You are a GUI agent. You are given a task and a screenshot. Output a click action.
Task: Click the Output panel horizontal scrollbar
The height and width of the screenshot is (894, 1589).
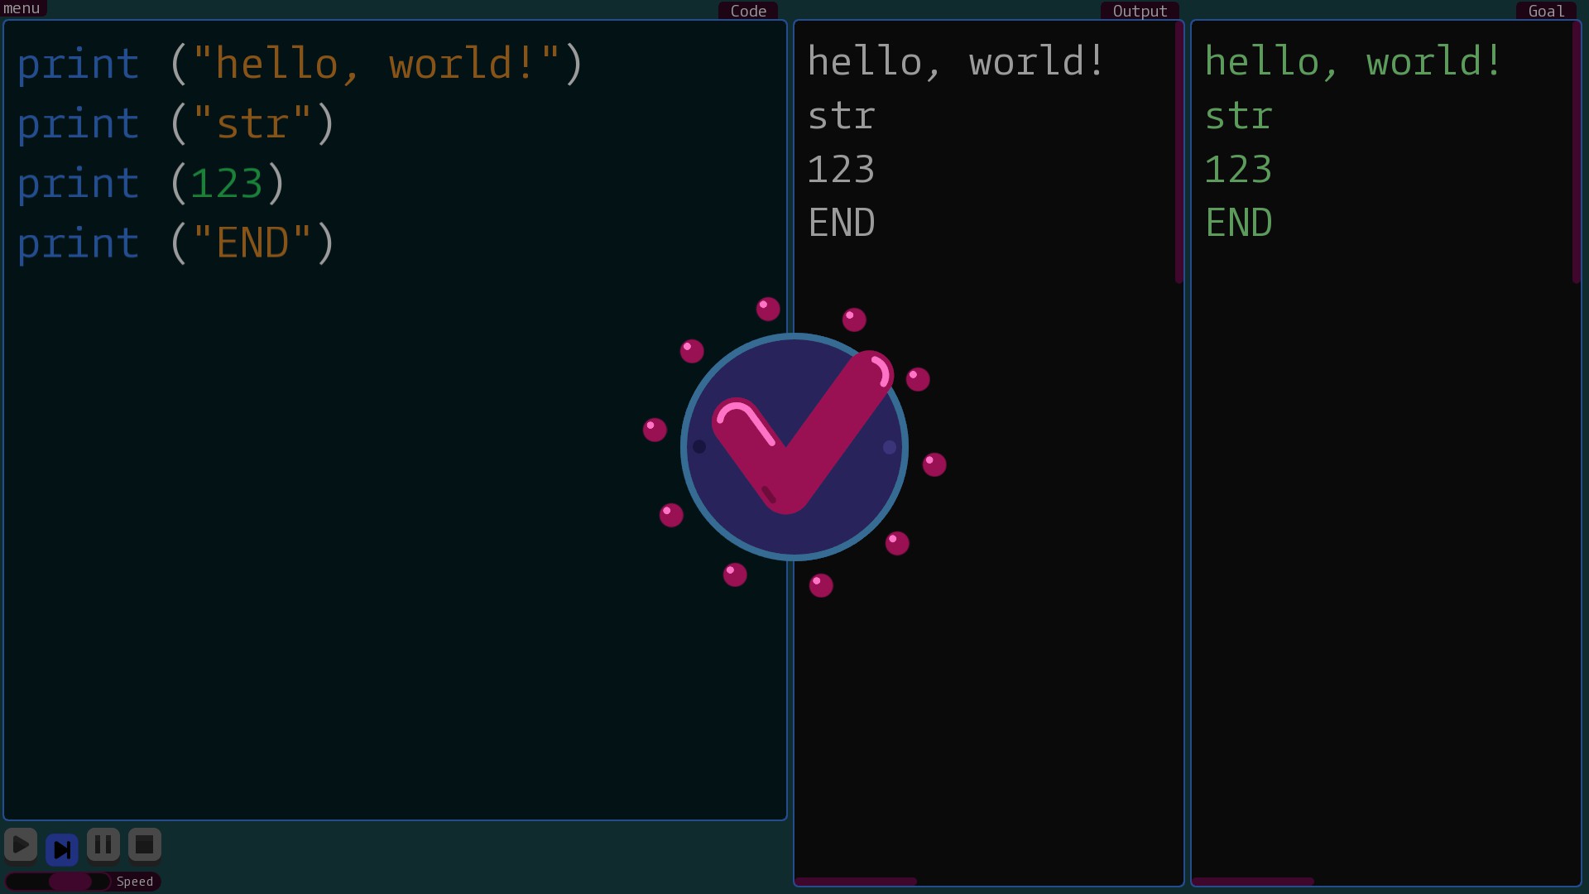click(x=856, y=882)
